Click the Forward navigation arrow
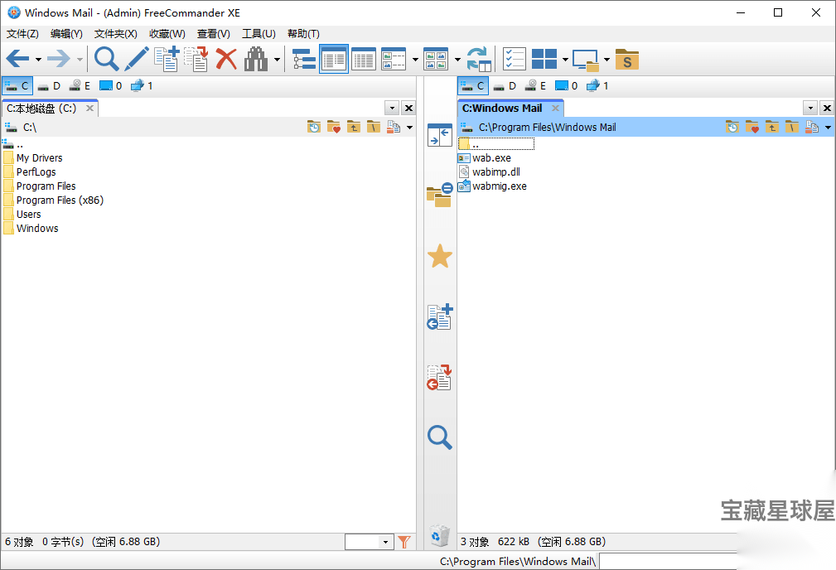 point(59,59)
